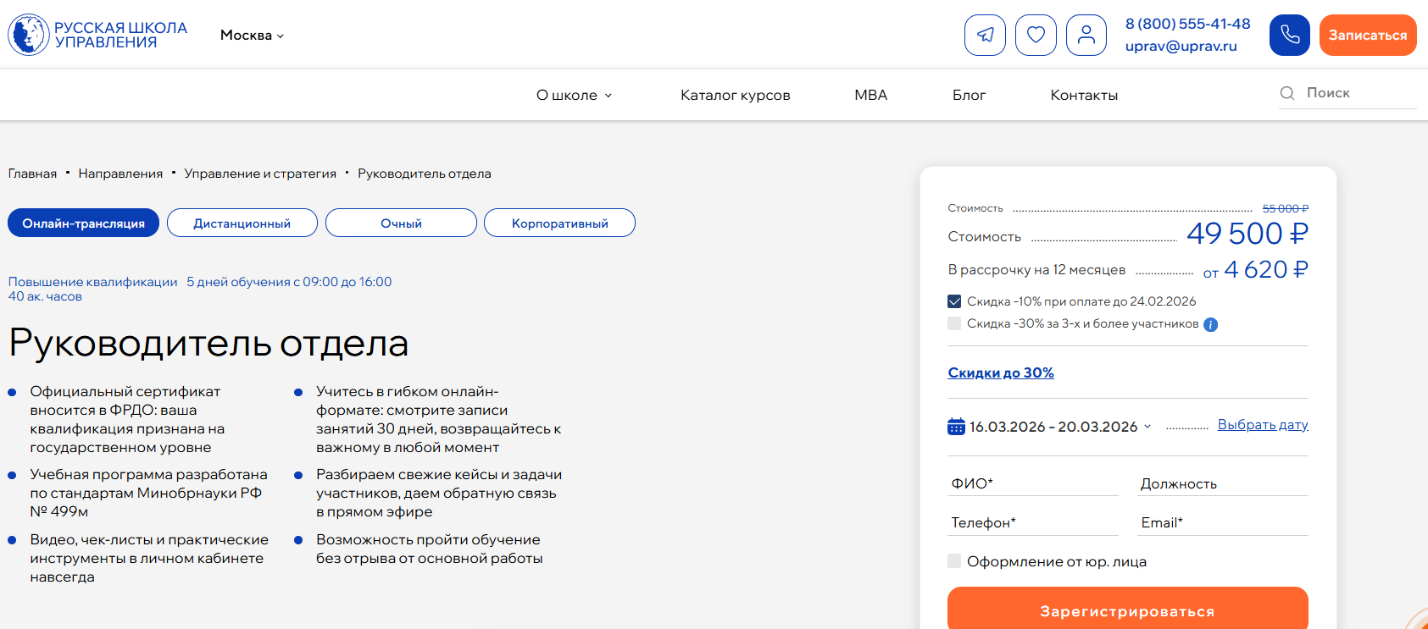Click the info icon beside 30% discount
The width and height of the screenshot is (1428, 629).
[x=1211, y=324]
